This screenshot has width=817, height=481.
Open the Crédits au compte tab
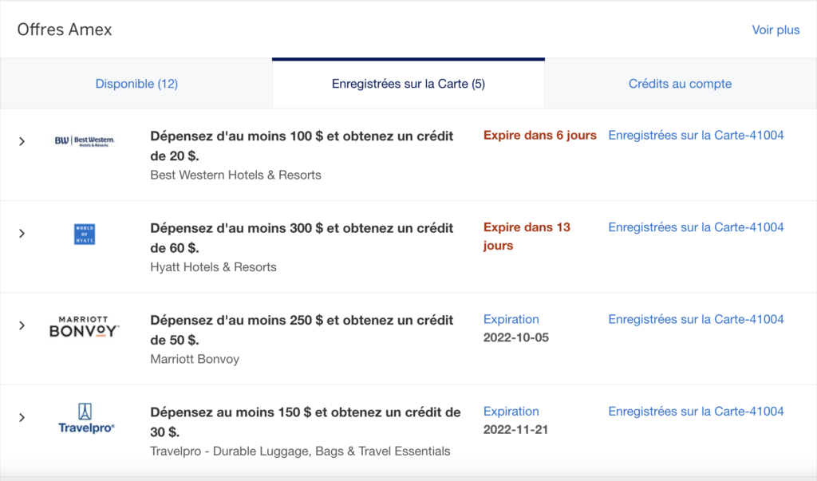click(x=680, y=84)
